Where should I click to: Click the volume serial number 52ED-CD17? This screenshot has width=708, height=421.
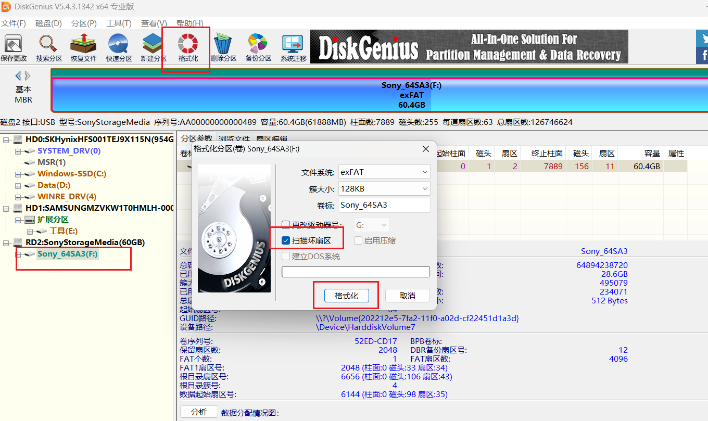(x=376, y=341)
